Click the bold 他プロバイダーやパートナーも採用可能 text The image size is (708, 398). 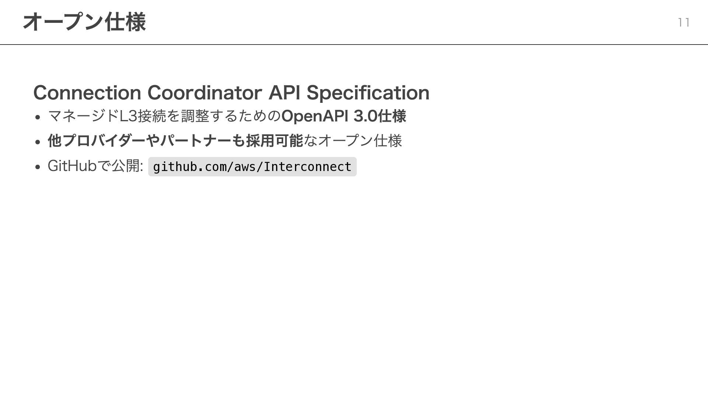coord(175,141)
